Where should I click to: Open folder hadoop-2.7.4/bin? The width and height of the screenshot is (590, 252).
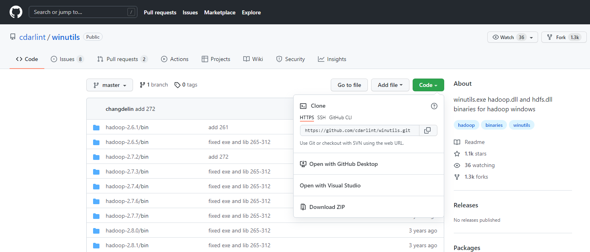click(x=127, y=186)
